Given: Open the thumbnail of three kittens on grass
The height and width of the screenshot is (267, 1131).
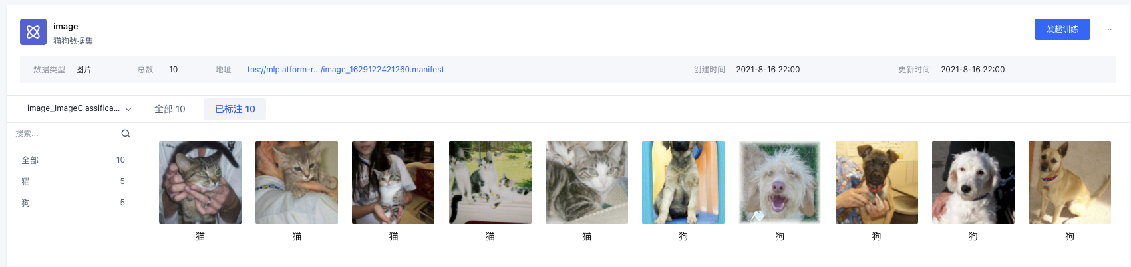Looking at the screenshot, I should [490, 183].
